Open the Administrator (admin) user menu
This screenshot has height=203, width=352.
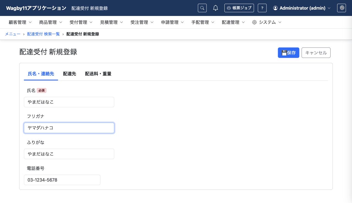(302, 8)
